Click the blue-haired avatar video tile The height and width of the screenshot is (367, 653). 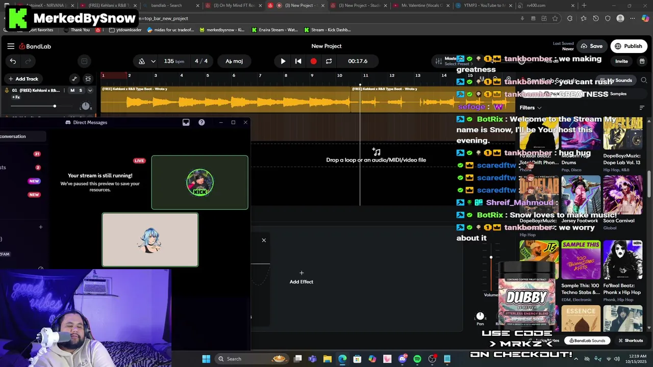[x=150, y=240]
